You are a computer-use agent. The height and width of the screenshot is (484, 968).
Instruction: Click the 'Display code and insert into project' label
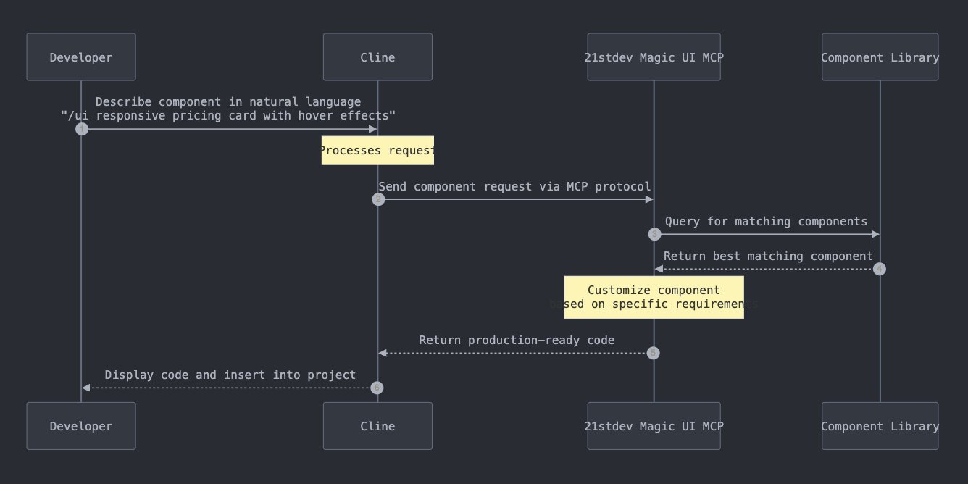230,375
